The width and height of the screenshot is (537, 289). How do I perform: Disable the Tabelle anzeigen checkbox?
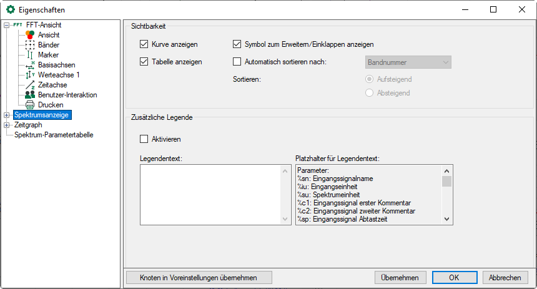[144, 62]
